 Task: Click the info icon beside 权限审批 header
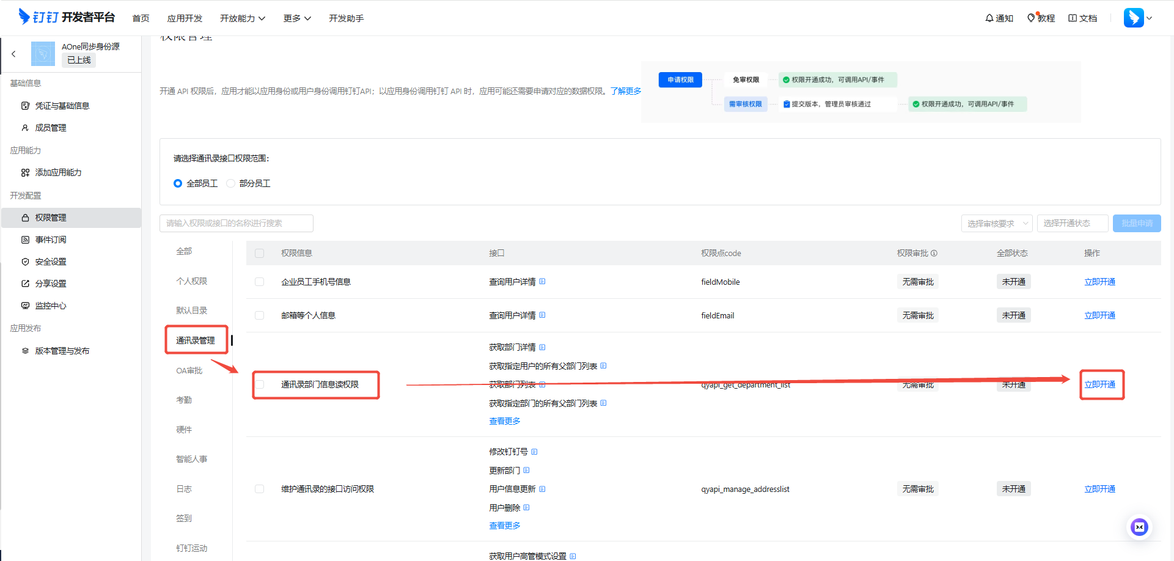(x=934, y=253)
